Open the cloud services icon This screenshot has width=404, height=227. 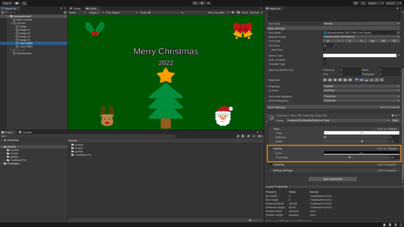pyautogui.click(x=17, y=3)
